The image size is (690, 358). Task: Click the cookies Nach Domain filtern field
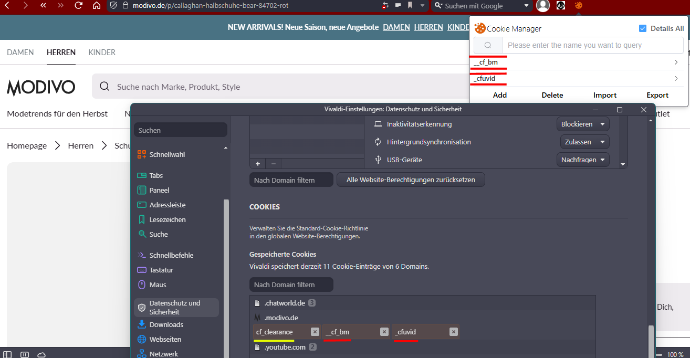tap(291, 285)
